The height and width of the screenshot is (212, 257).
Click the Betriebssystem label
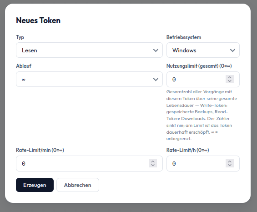[x=184, y=37]
